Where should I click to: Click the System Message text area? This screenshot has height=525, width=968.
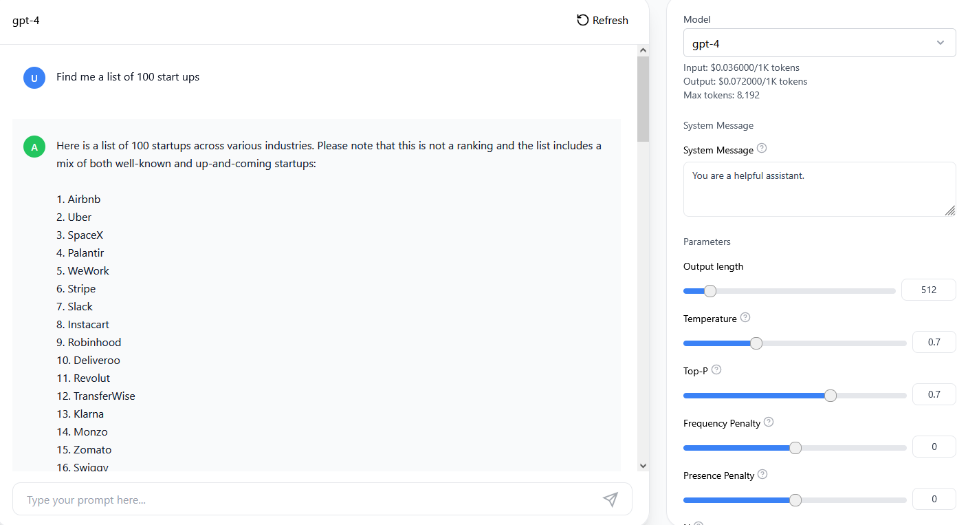pyautogui.click(x=819, y=189)
